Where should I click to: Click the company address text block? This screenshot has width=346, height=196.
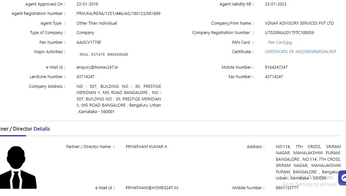119,99
